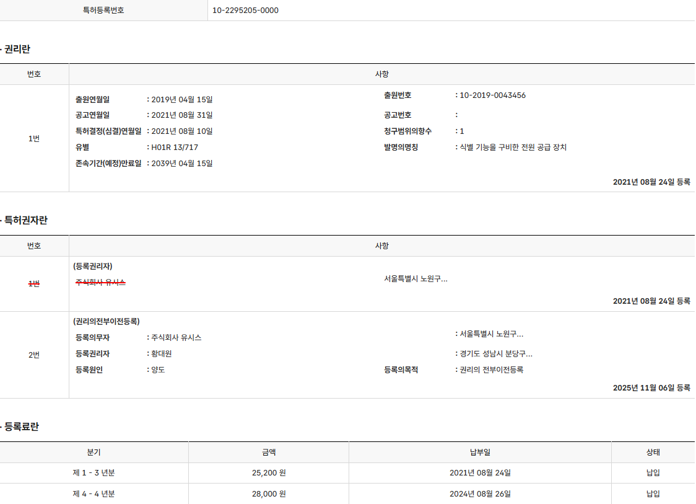The image size is (696, 504).
Task: Click registered rights holder 황대원
Action: tap(161, 354)
